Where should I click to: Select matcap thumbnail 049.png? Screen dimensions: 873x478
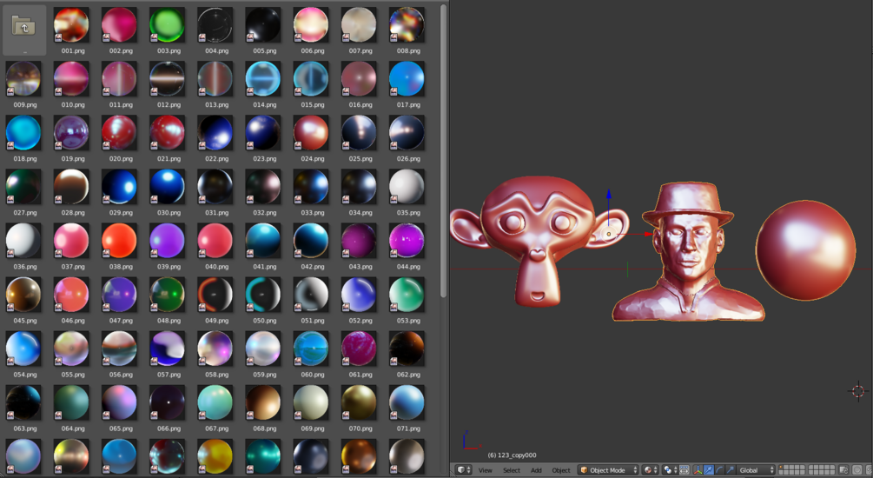click(215, 295)
